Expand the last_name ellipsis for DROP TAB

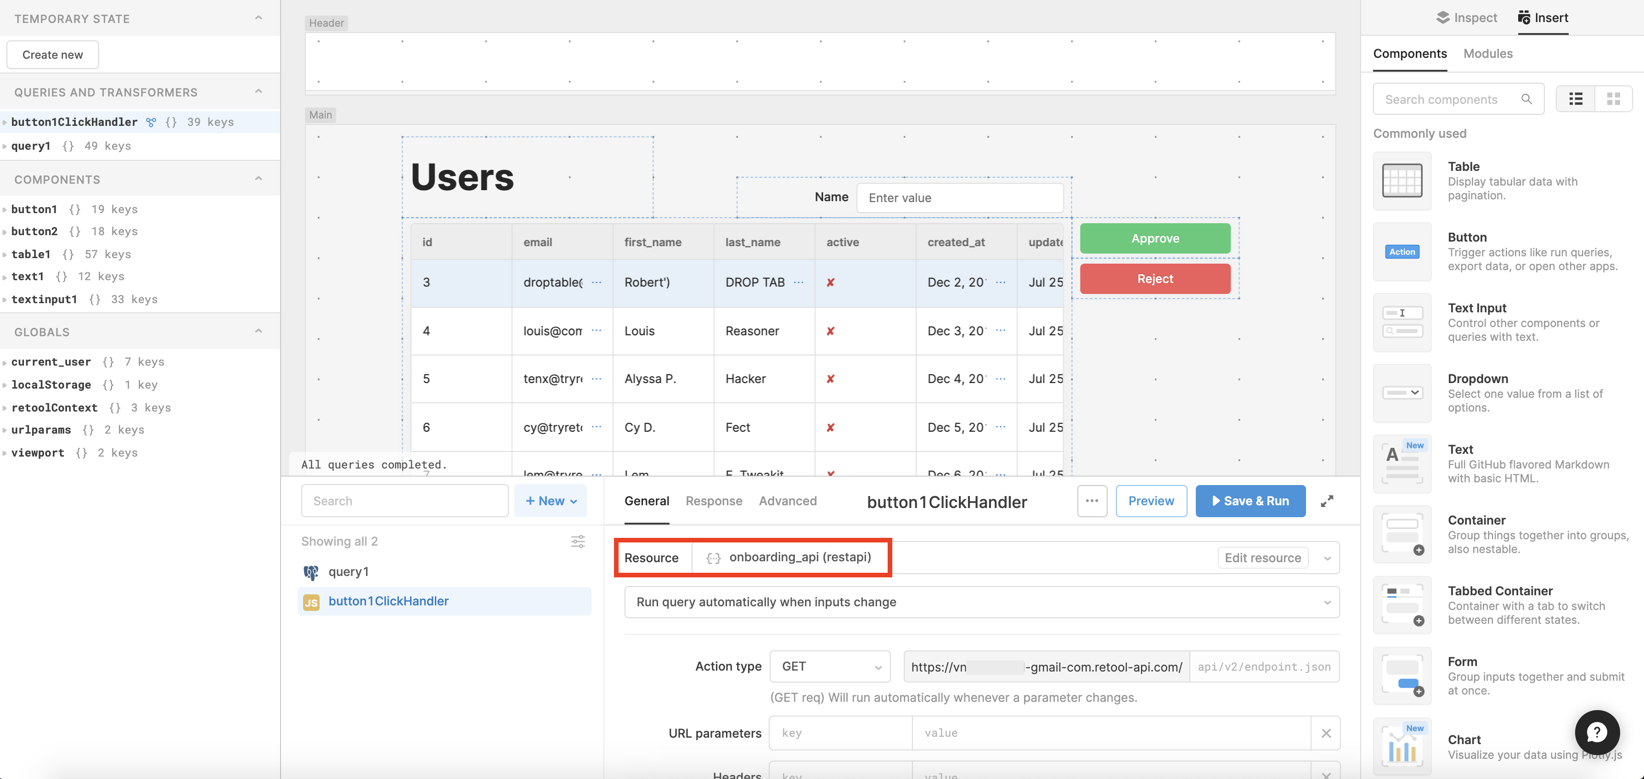click(x=799, y=282)
